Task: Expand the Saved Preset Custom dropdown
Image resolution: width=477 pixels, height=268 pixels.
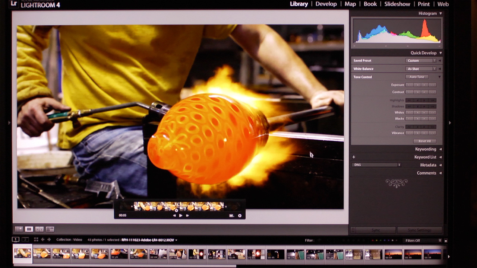Action: (420, 60)
